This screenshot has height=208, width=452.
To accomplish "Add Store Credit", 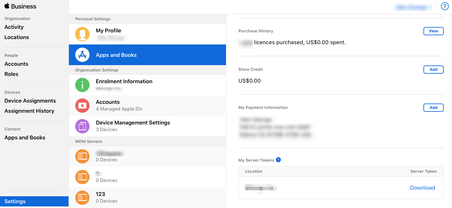I will 433,70.
